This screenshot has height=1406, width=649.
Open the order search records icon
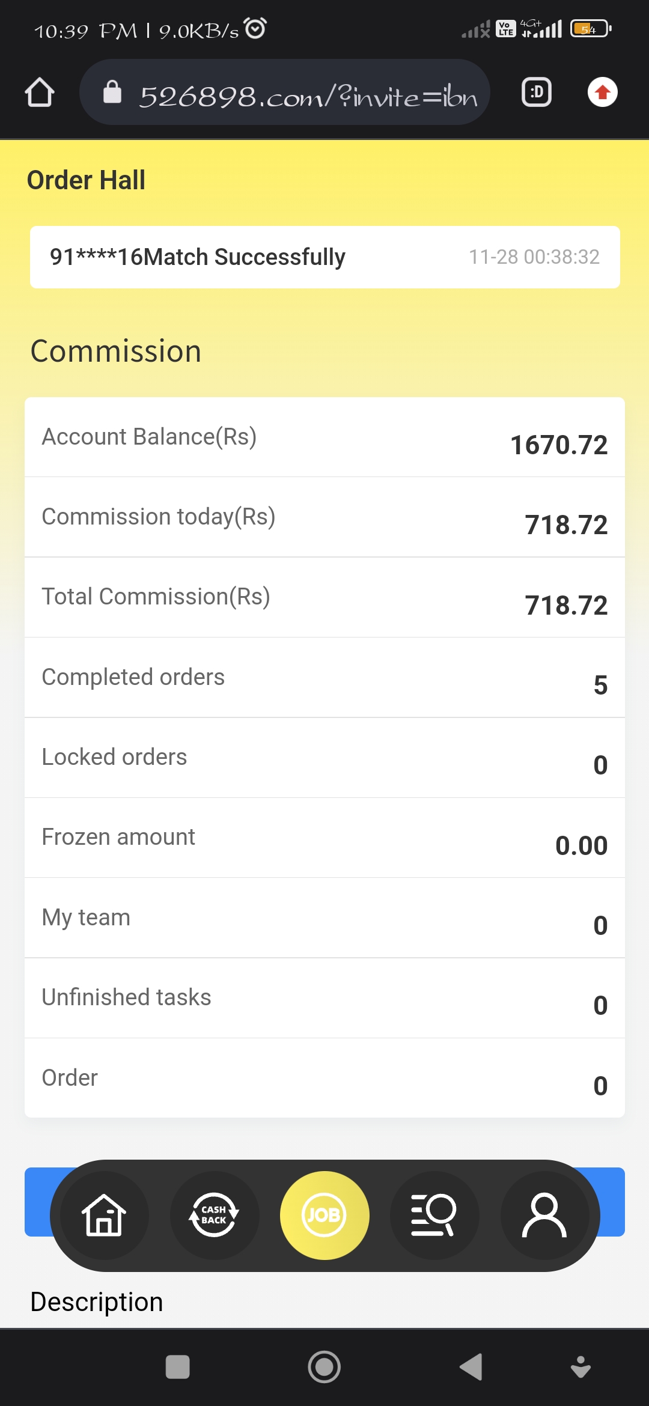(434, 1215)
